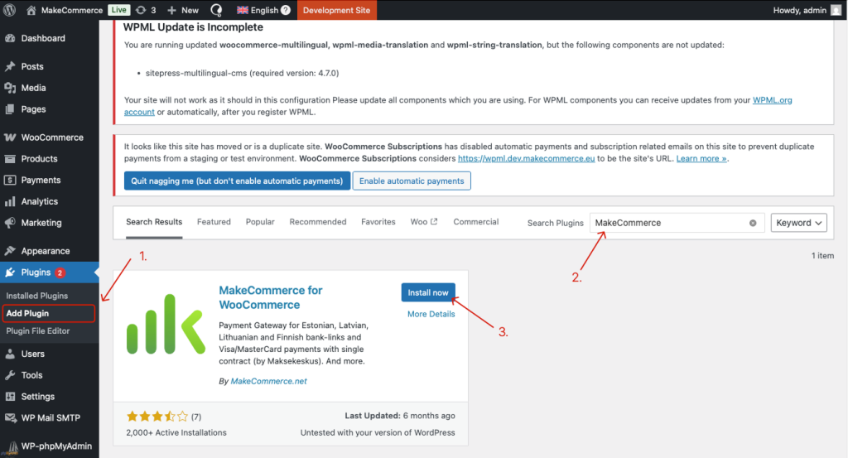
Task: Switch to the Recommended tab
Action: (318, 222)
